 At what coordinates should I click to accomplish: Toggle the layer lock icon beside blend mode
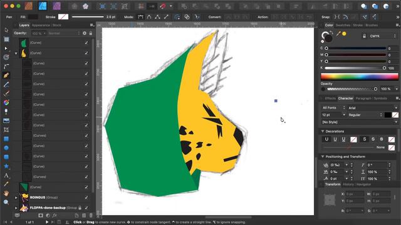point(90,33)
